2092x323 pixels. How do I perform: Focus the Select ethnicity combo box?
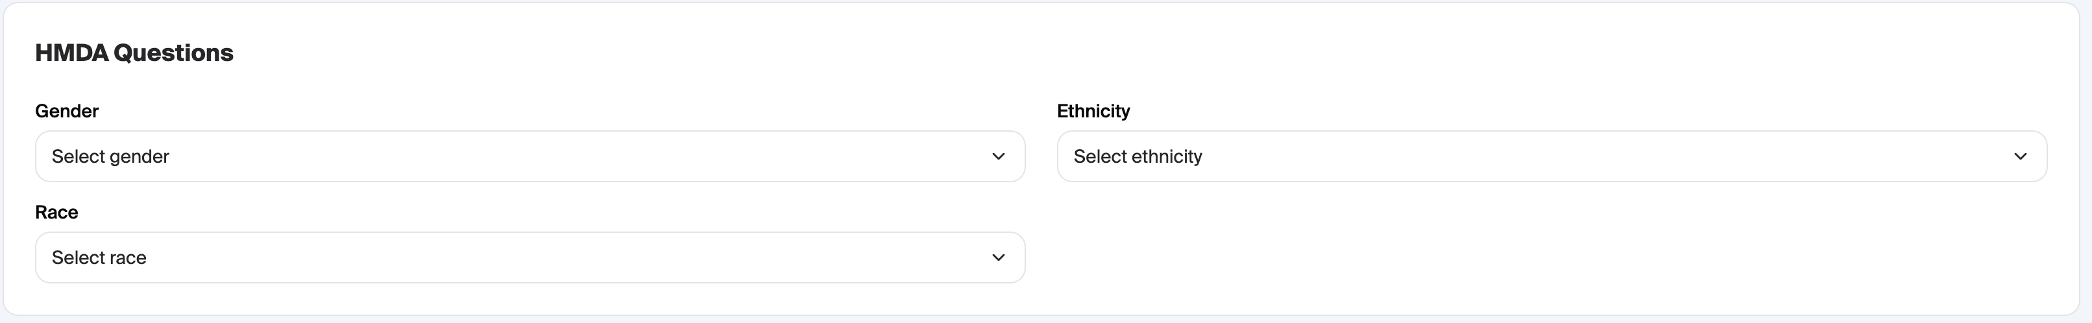pos(1551,156)
